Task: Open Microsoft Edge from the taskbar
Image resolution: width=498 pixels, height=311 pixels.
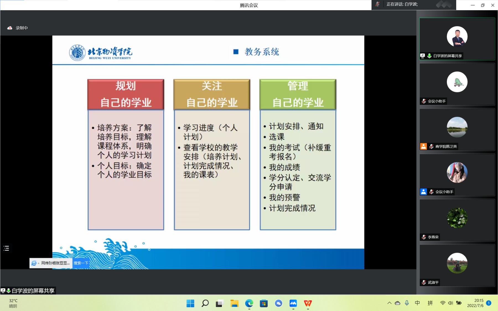Action: pos(249,303)
